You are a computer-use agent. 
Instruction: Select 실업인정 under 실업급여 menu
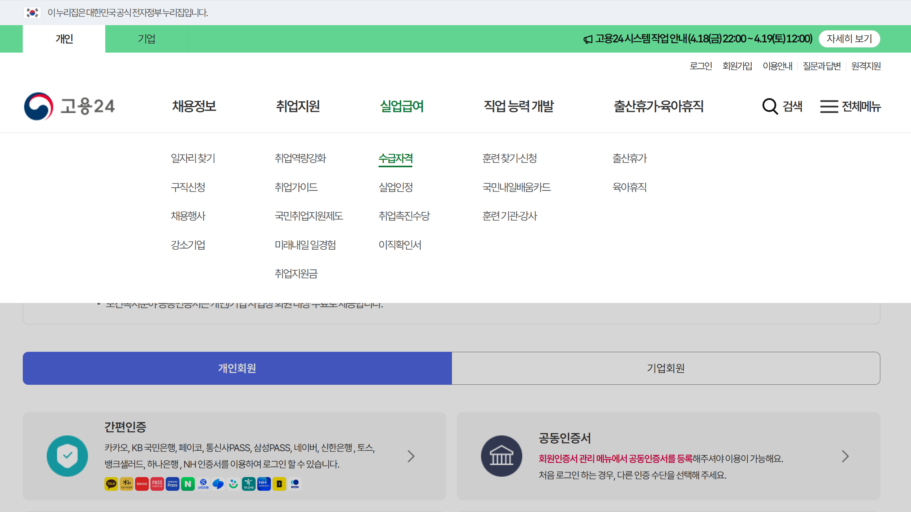tap(395, 187)
